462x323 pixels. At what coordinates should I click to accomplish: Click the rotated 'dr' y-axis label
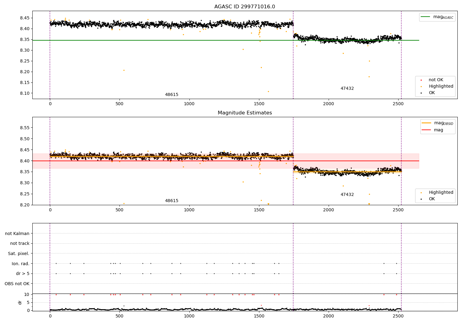click(x=20, y=302)
